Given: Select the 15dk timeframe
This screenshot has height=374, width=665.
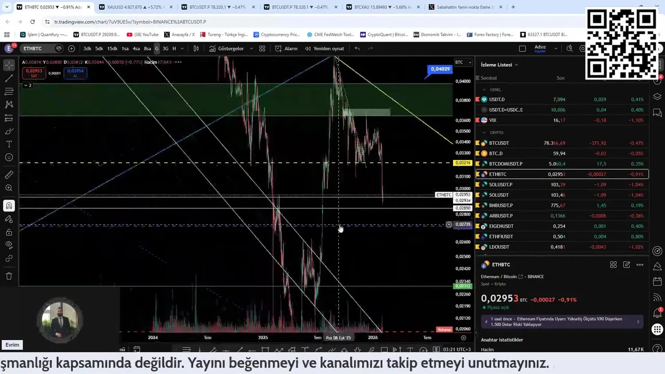Looking at the screenshot, I should coord(112,48).
